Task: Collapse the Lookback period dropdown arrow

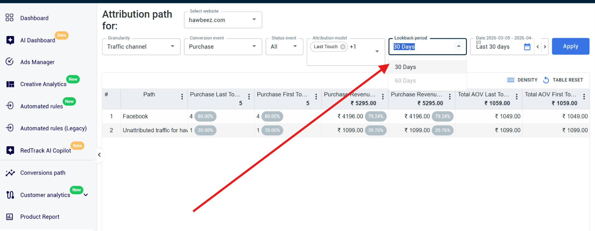Action: pyautogui.click(x=459, y=46)
